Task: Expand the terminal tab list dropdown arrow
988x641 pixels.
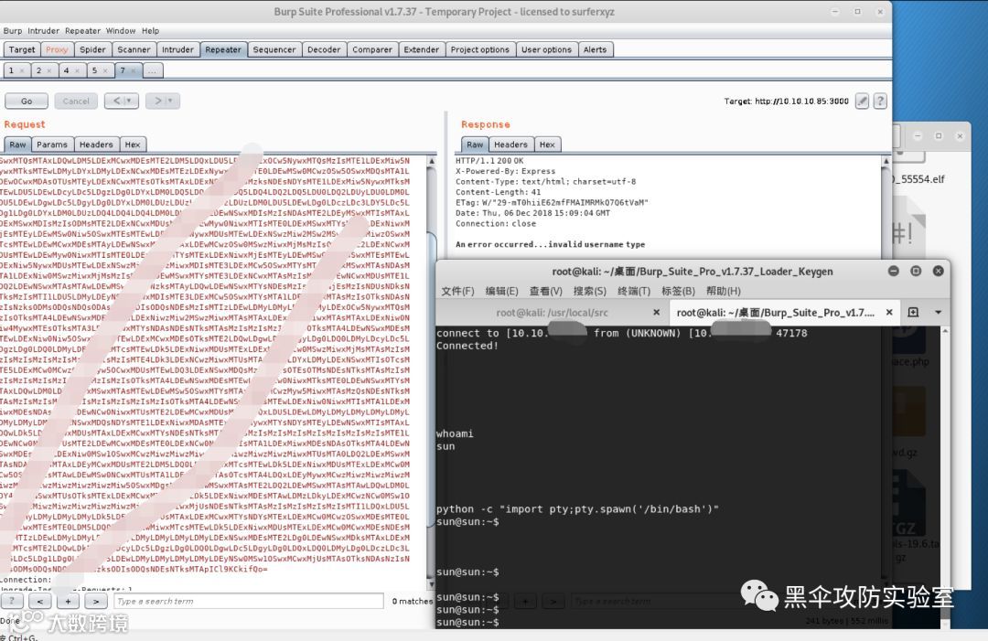Action: 938,313
